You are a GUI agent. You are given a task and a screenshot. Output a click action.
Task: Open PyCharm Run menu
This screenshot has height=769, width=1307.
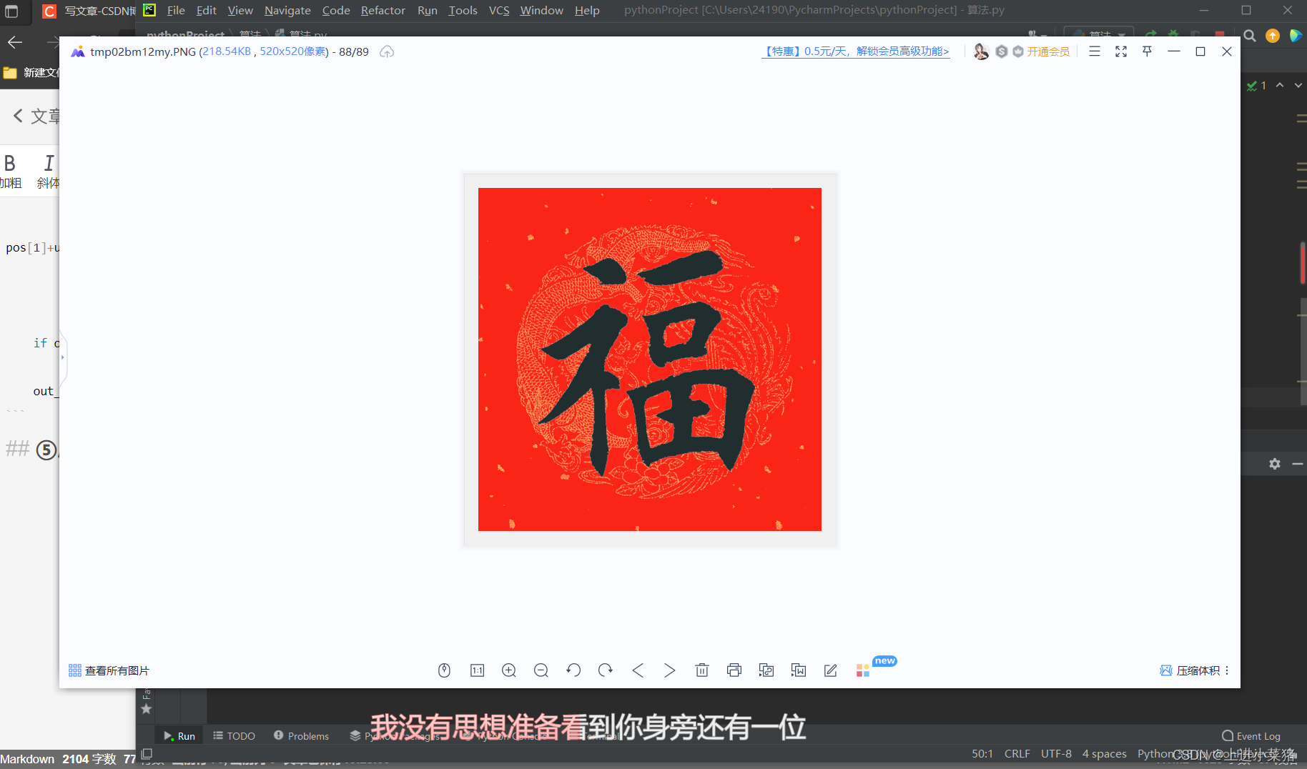[428, 10]
